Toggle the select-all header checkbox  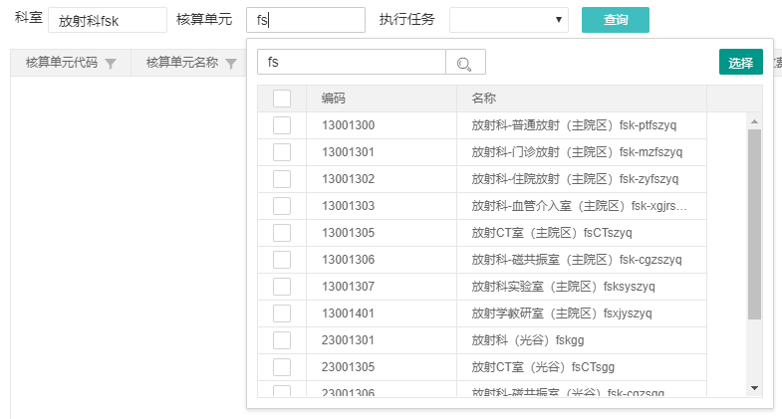(x=282, y=99)
